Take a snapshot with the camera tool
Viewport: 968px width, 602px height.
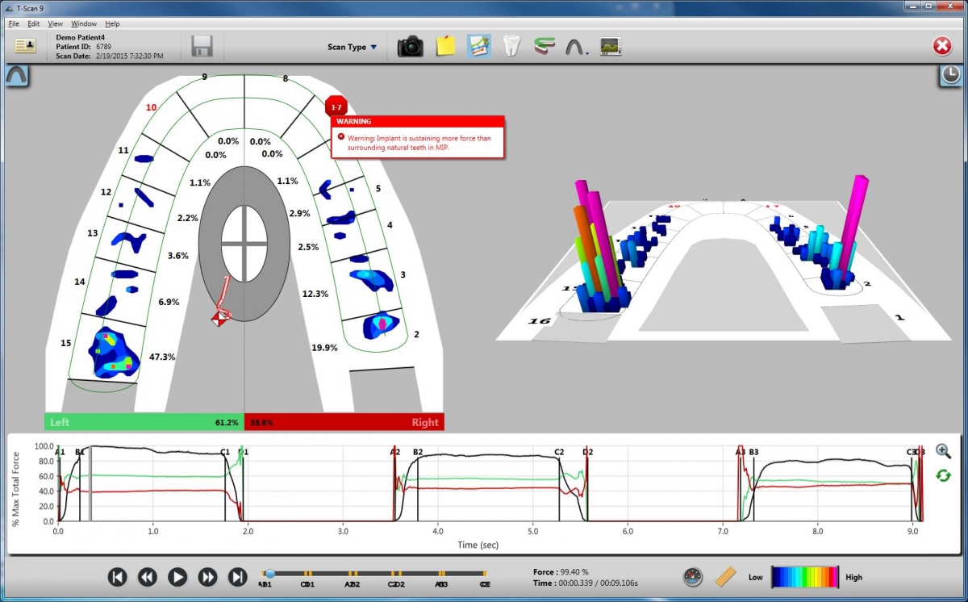point(410,46)
